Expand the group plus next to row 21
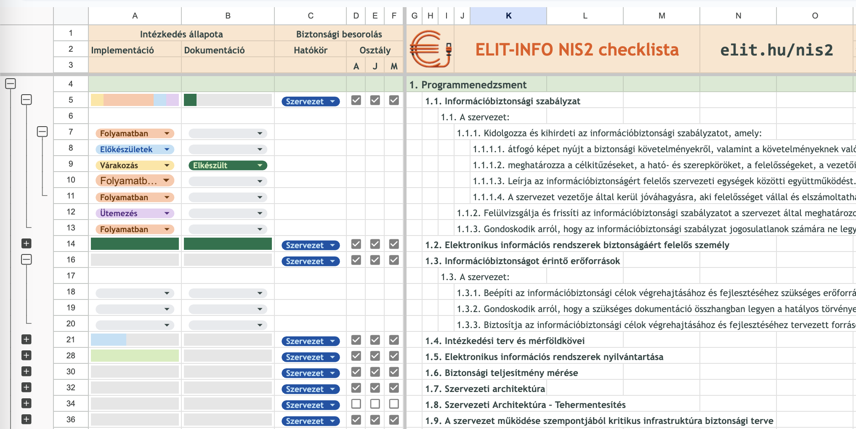Viewport: 856px width, 429px height. click(27, 339)
